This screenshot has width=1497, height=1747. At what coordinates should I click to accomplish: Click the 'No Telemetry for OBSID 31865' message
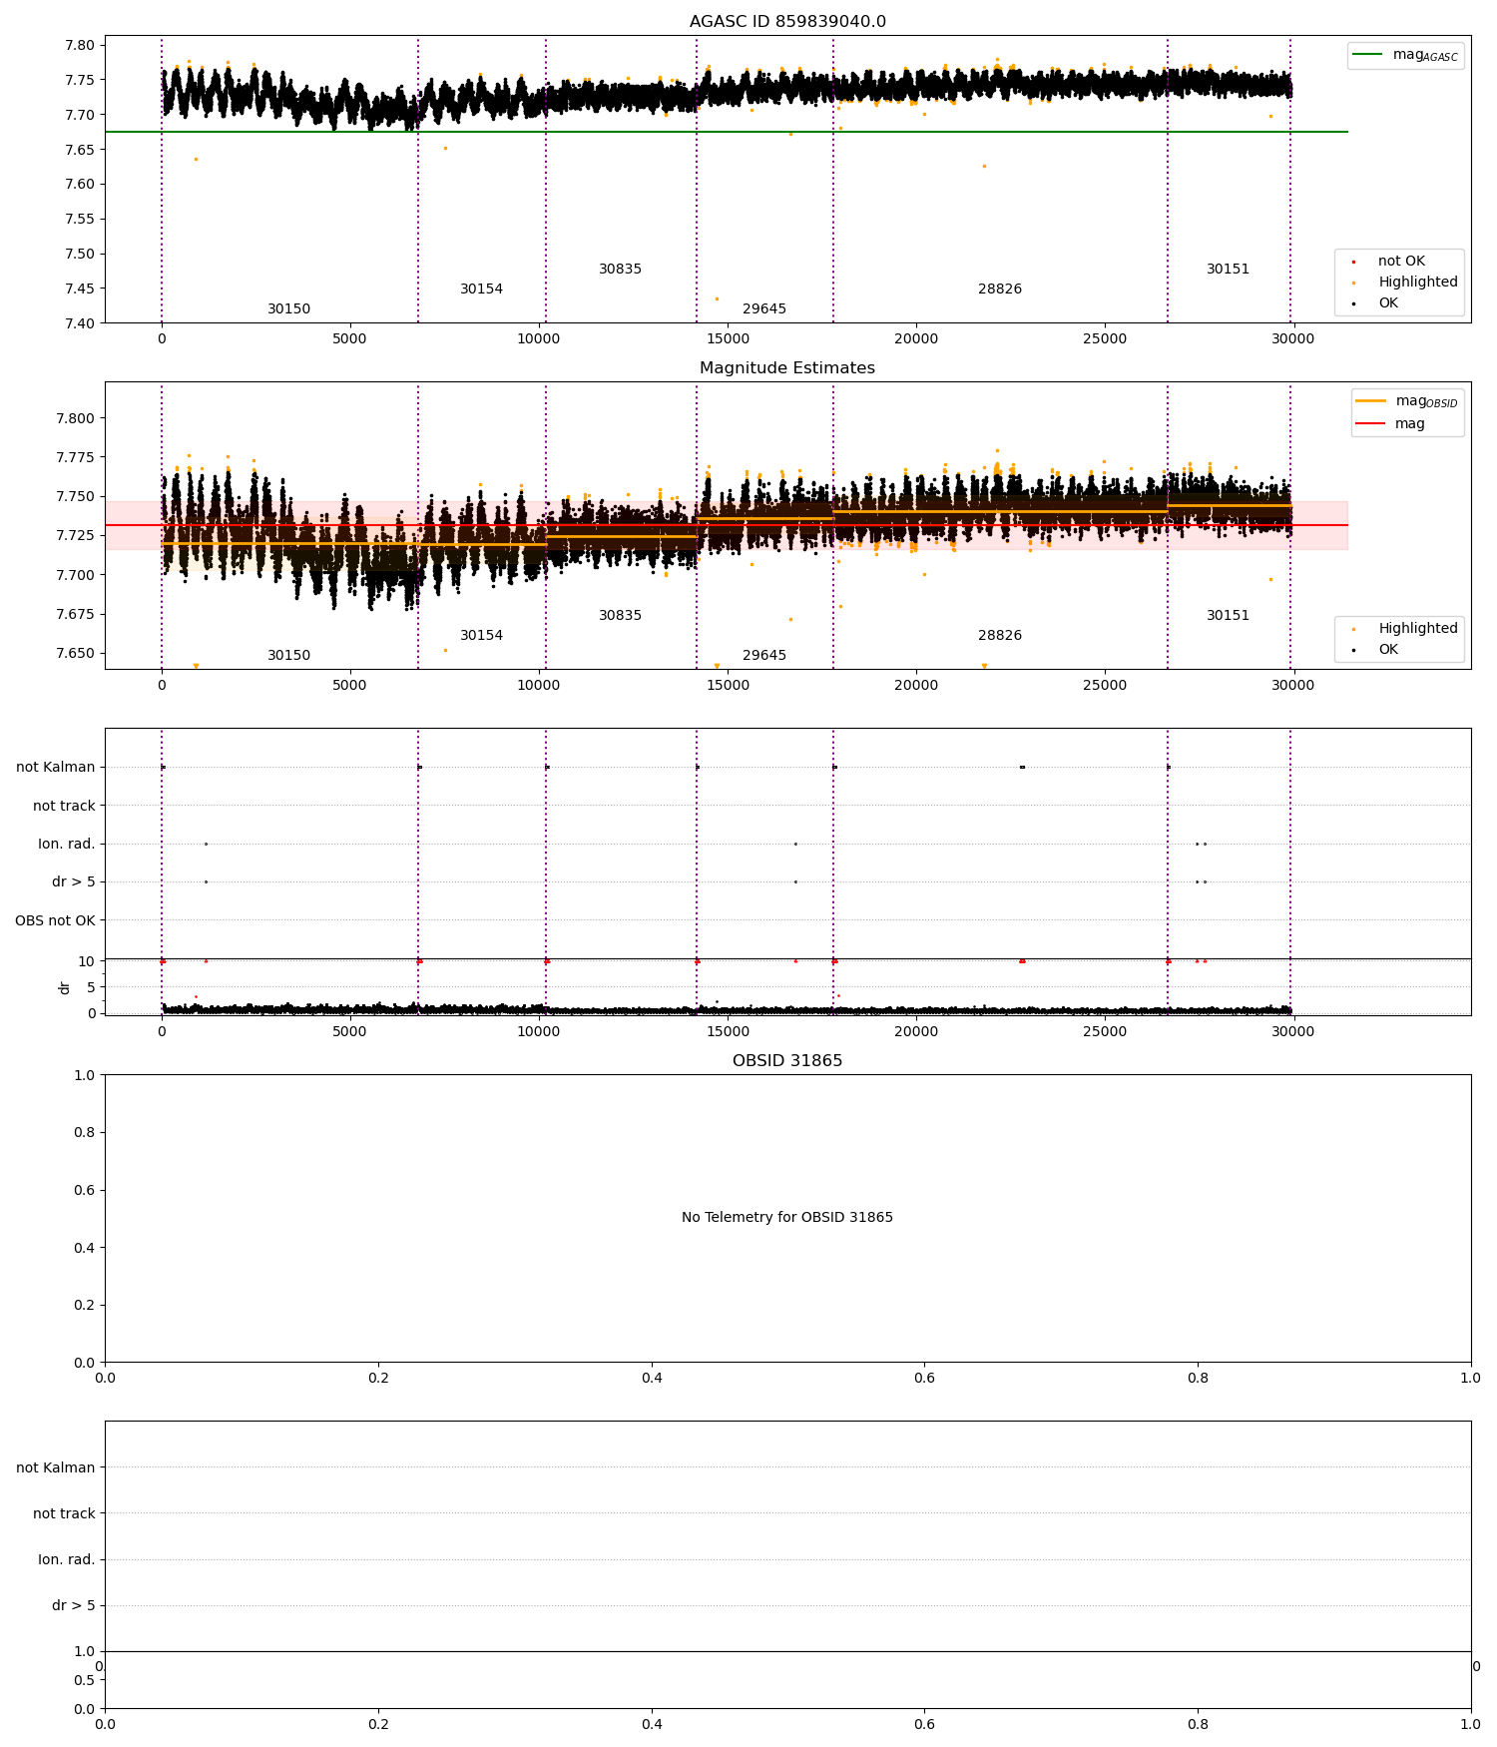coord(786,1218)
